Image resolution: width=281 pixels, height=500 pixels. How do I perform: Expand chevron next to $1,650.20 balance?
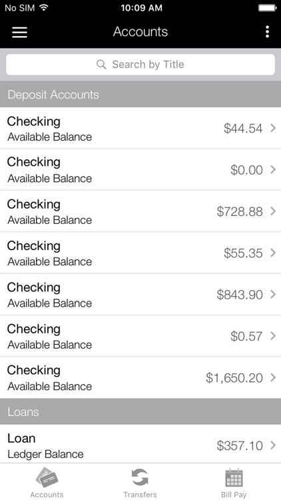pos(273,377)
